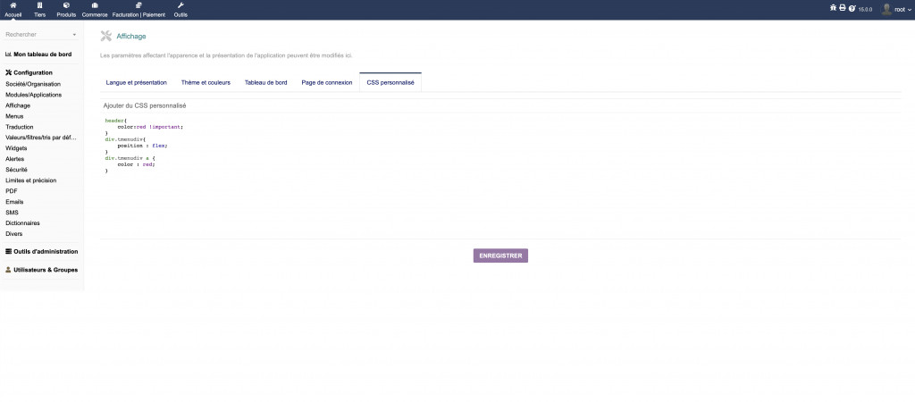The image size is (915, 402).
Task: Open the Commerce briefcase icon
Action: 95,5
